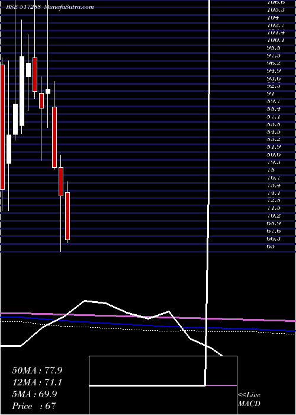Click the 12MA : 71.1 value
This screenshot has width=296, height=415.
37,382
